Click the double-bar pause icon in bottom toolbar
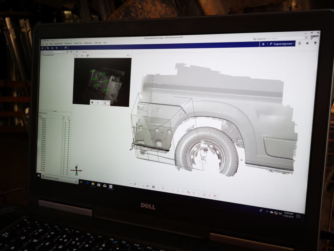This screenshot has width=334, height=251. pos(148,186)
